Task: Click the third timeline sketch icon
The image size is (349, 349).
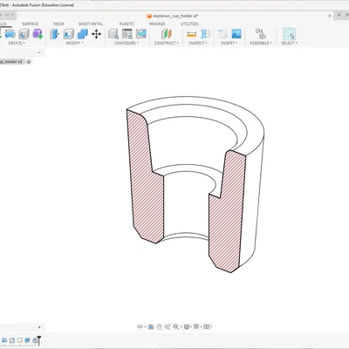Action: pos(20,340)
